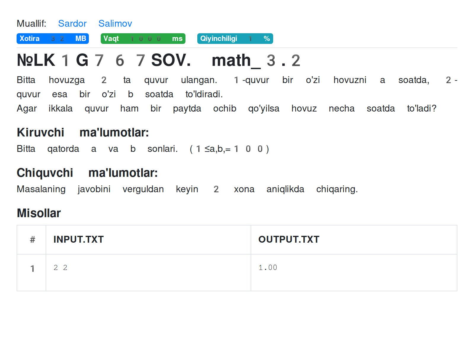Open the Sardor author link
This screenshot has height=353, width=474.
[72, 23]
